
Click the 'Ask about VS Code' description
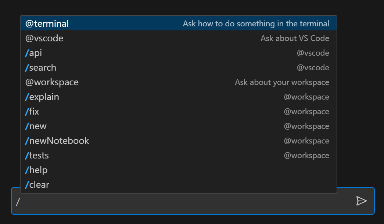pyautogui.click(x=295, y=38)
